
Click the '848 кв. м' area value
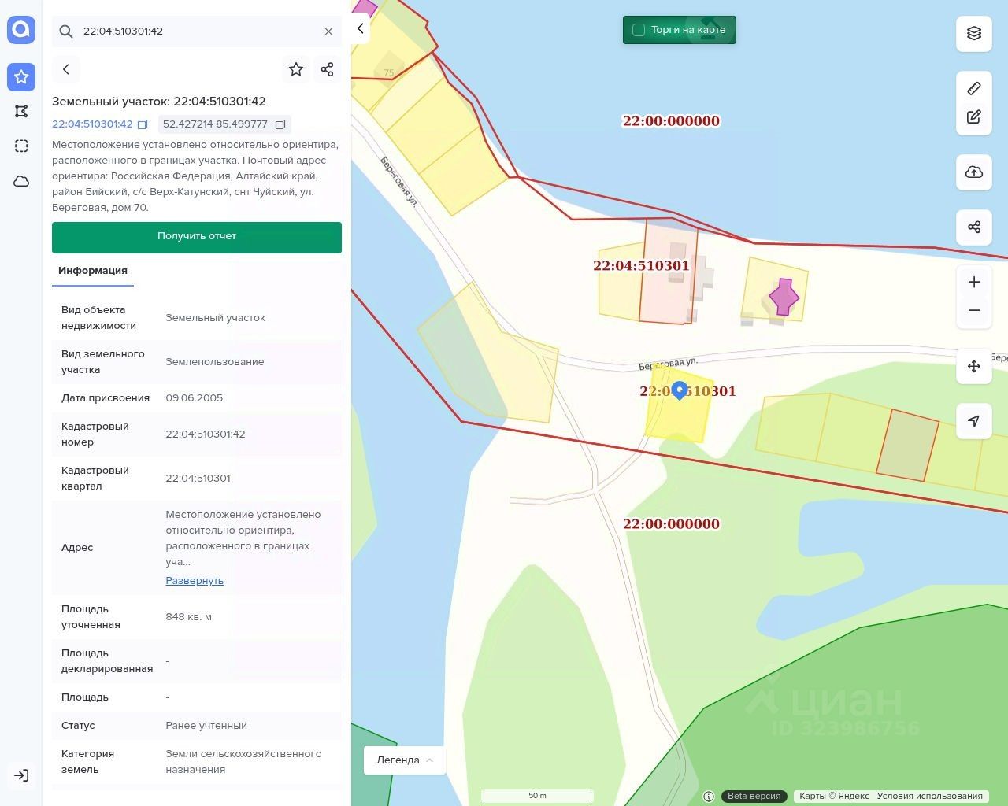pos(188,617)
